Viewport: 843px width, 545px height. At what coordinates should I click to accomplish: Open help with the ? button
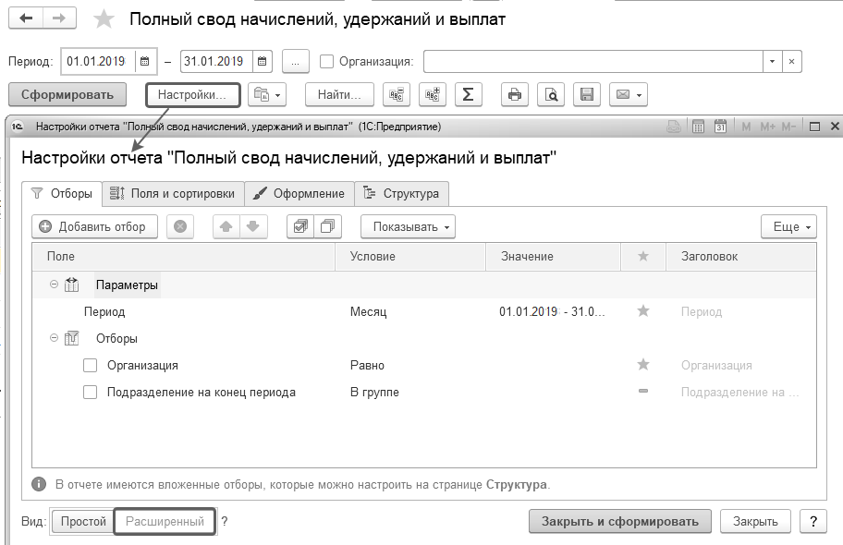coord(813,521)
